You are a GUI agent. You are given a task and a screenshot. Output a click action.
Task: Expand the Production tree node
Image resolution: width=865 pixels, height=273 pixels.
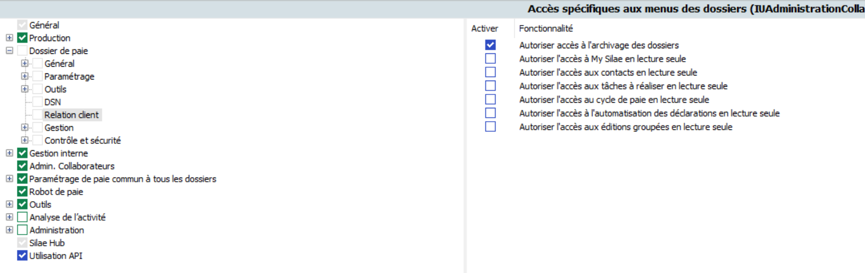pyautogui.click(x=9, y=38)
